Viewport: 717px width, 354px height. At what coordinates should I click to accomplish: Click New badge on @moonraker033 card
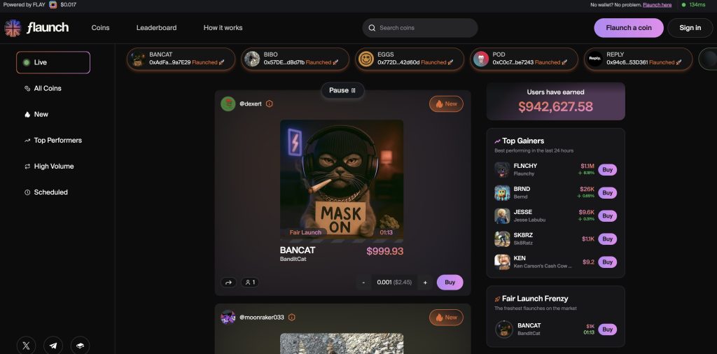446,318
